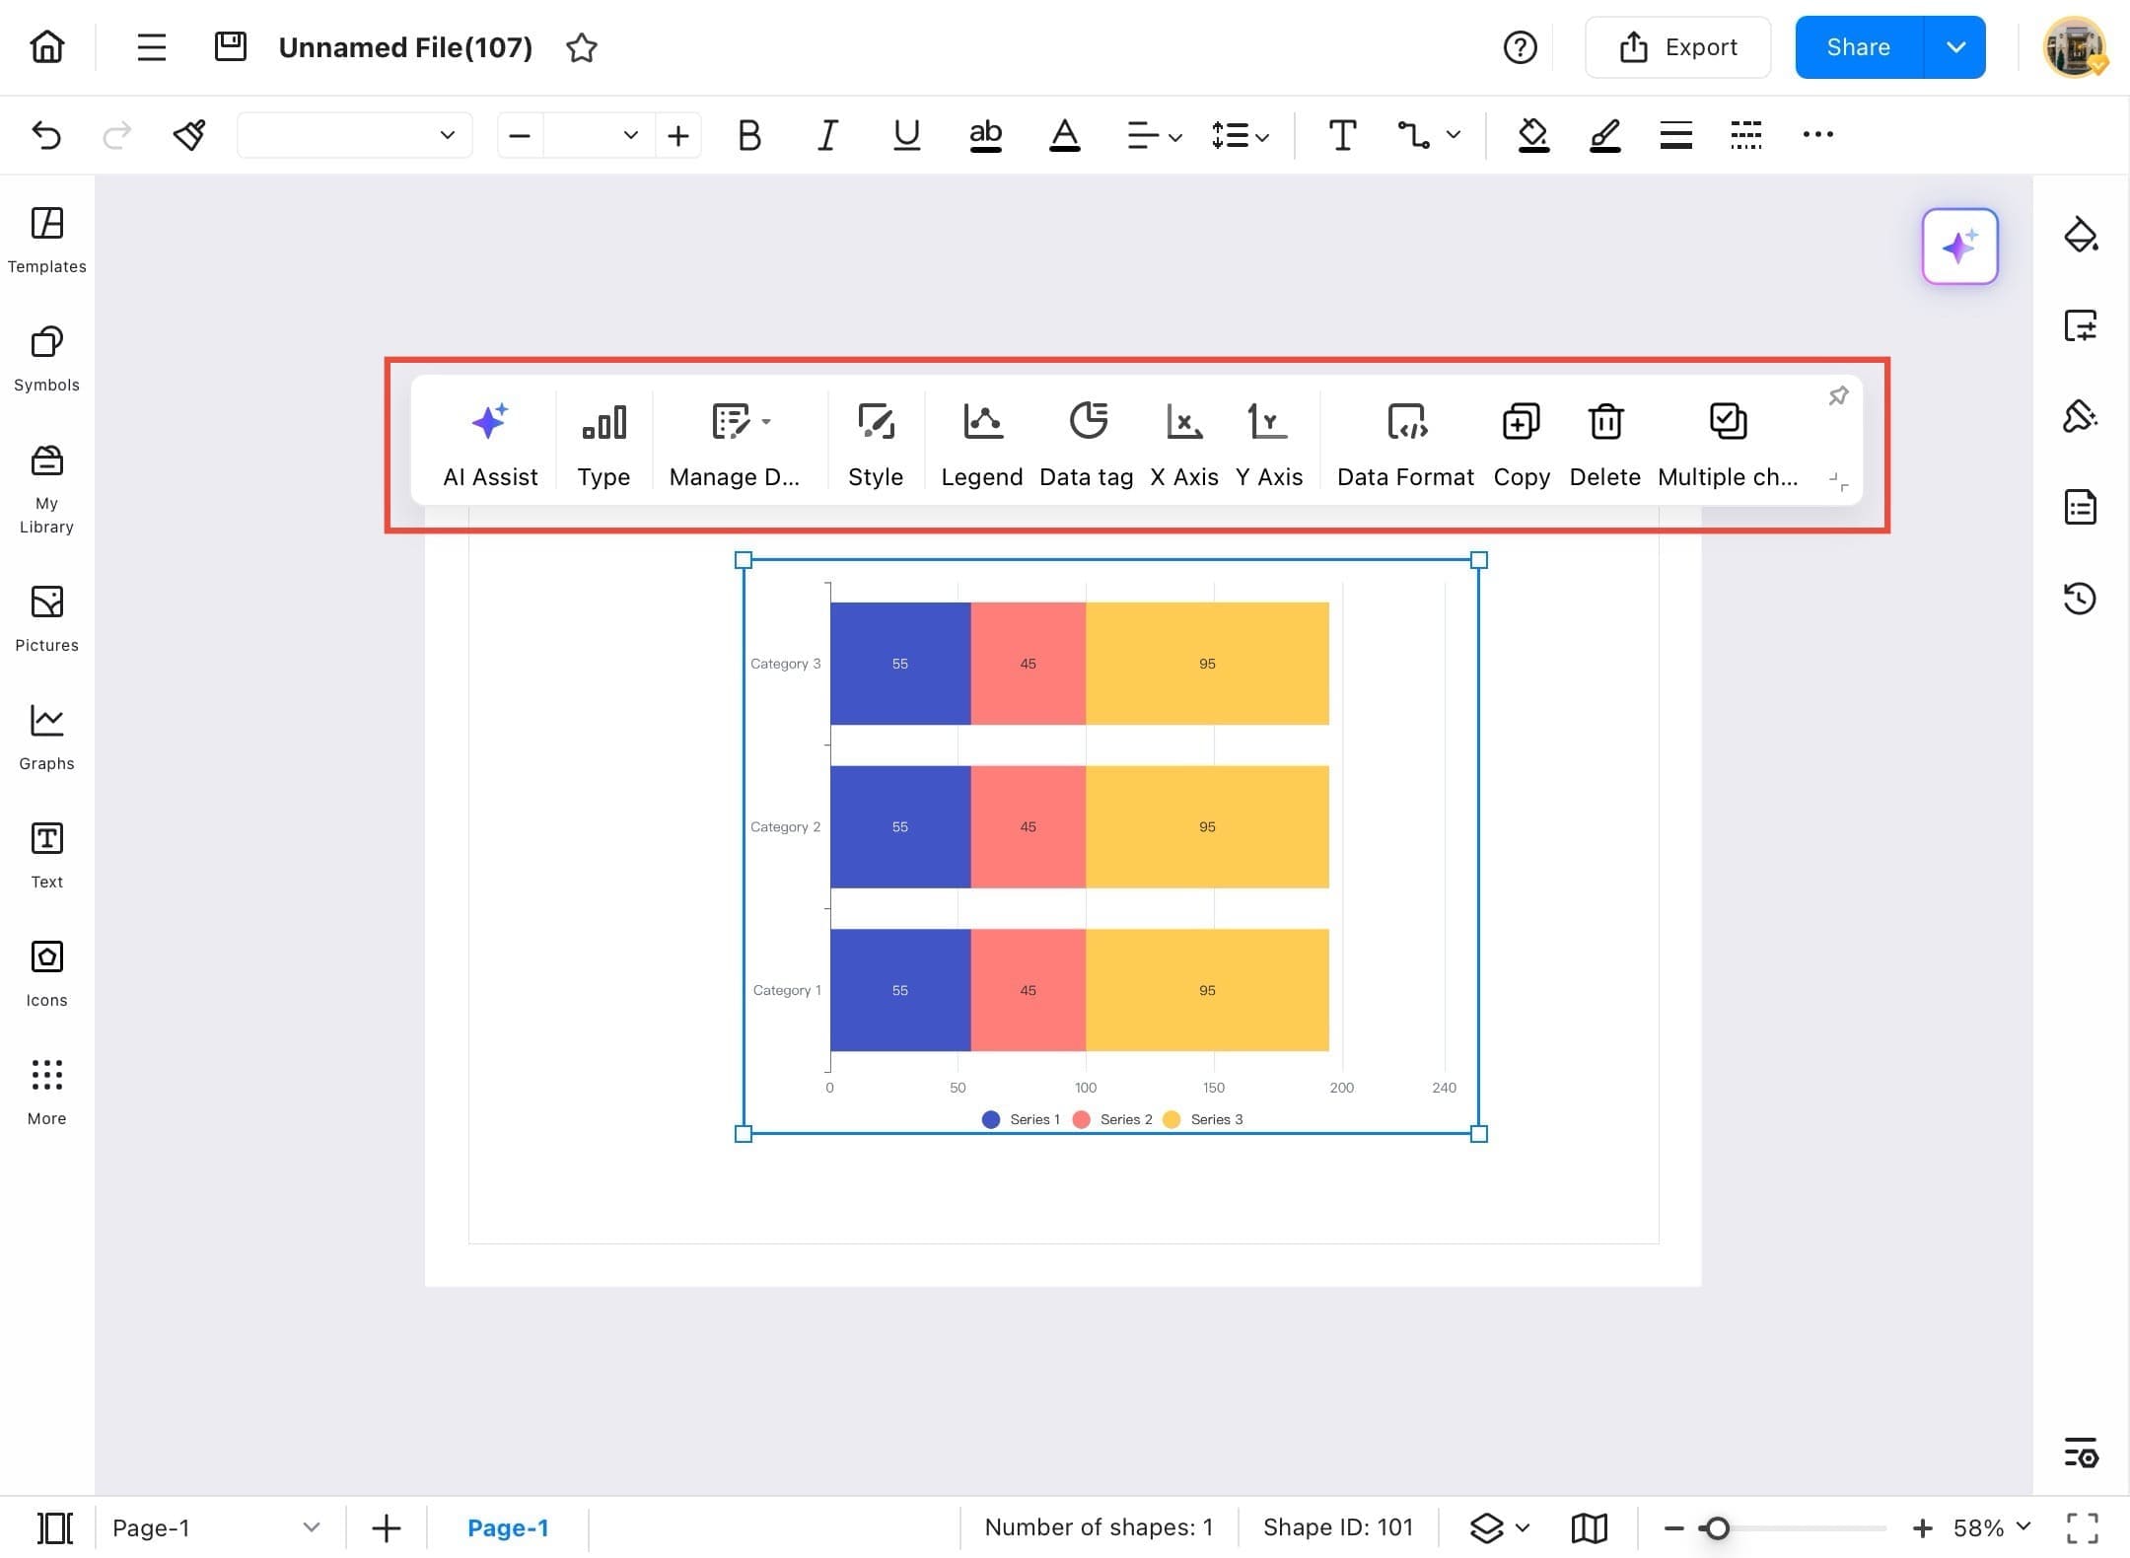Select the Data tag option
The image size is (2130, 1558).
pos(1087,439)
